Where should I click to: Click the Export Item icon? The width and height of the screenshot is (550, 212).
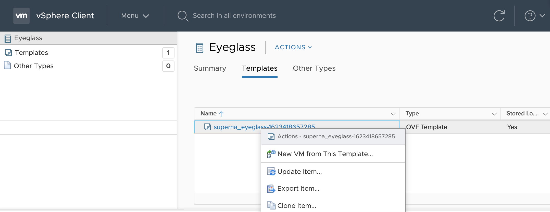pyautogui.click(x=271, y=189)
